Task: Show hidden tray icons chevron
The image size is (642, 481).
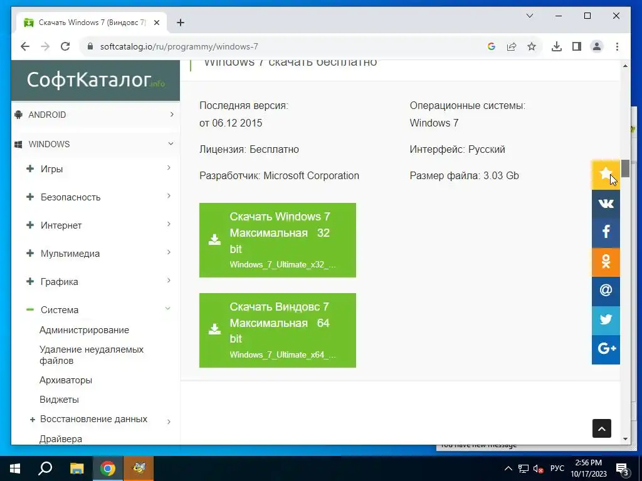Action: [x=508, y=468]
